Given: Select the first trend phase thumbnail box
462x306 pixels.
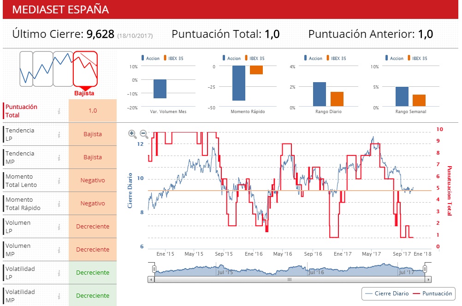Looking at the screenshot, I should pyautogui.click(x=26, y=69).
